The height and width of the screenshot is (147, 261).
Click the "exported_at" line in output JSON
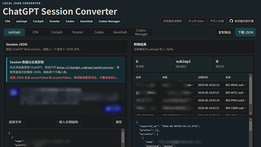point(170,126)
